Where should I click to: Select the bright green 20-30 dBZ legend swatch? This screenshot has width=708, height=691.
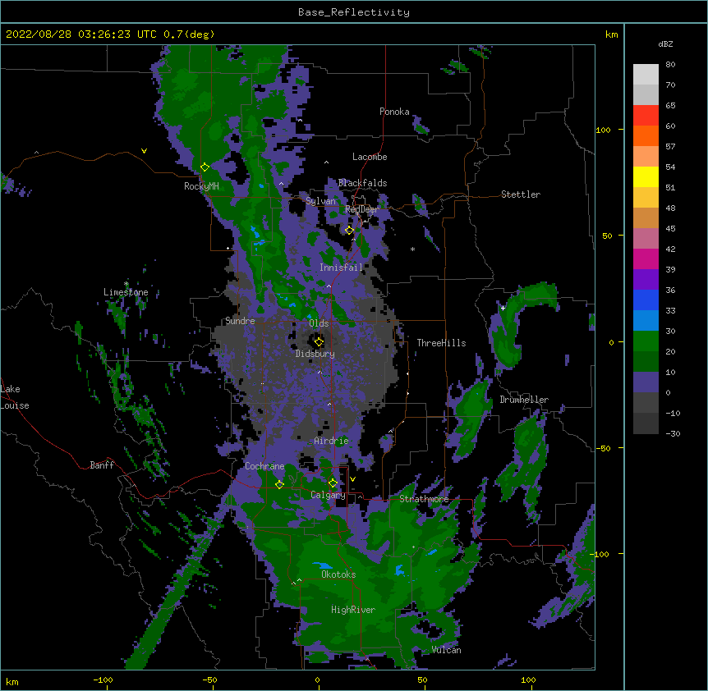[646, 341]
